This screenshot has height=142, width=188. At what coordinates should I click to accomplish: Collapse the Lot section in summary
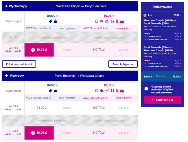pos(145,15)
